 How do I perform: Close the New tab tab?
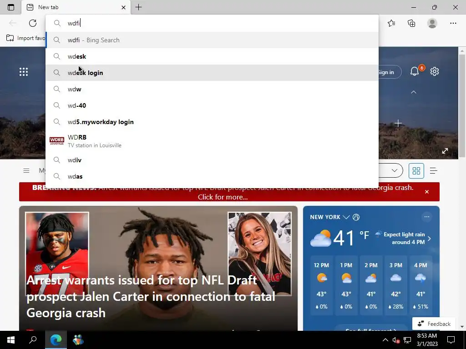[x=124, y=7]
